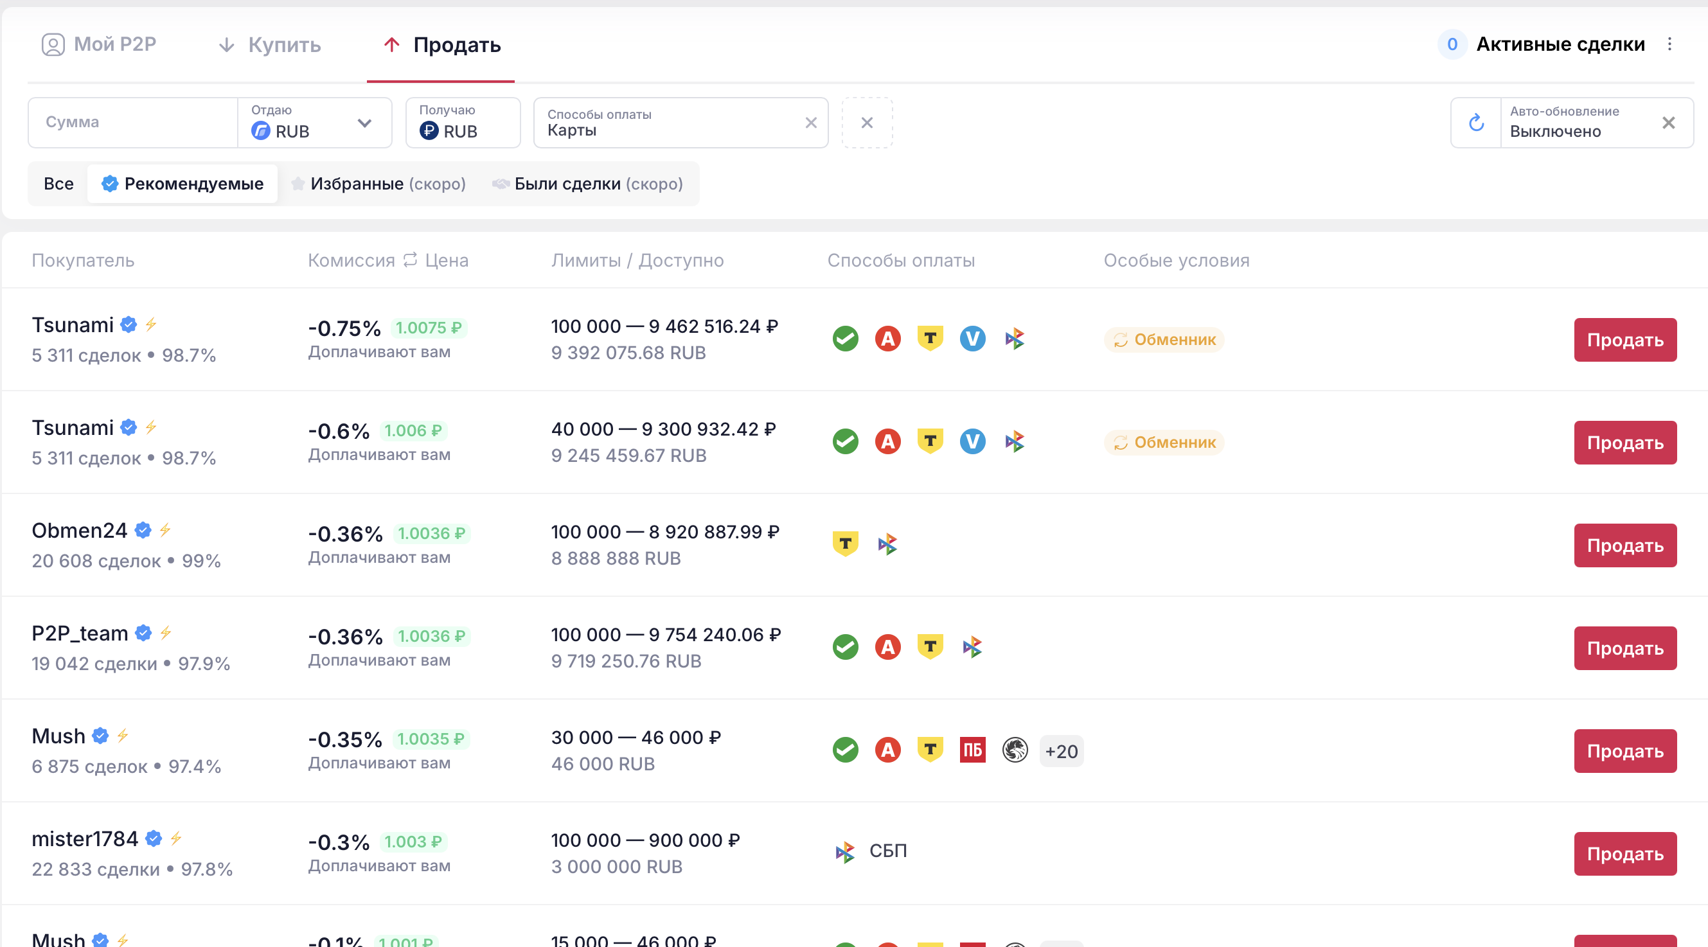Click Tinkoff yellow T icon in Tsunami -0.75% row
The image size is (1708, 947).
(x=930, y=339)
